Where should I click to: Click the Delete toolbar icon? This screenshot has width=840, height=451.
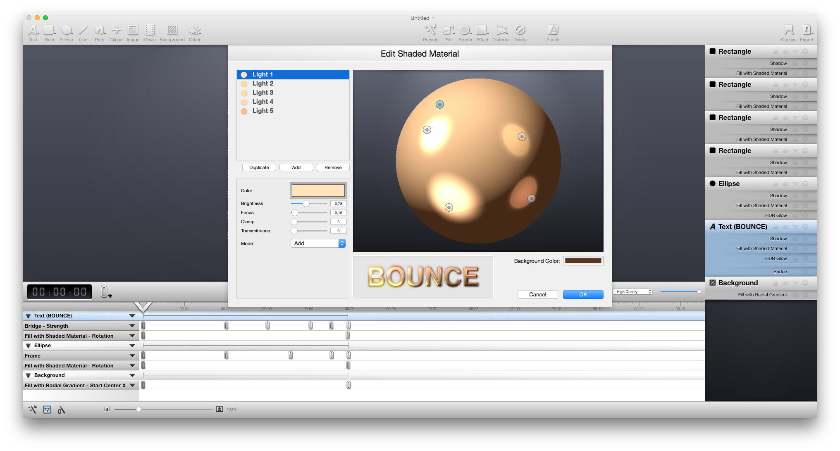coord(520,30)
